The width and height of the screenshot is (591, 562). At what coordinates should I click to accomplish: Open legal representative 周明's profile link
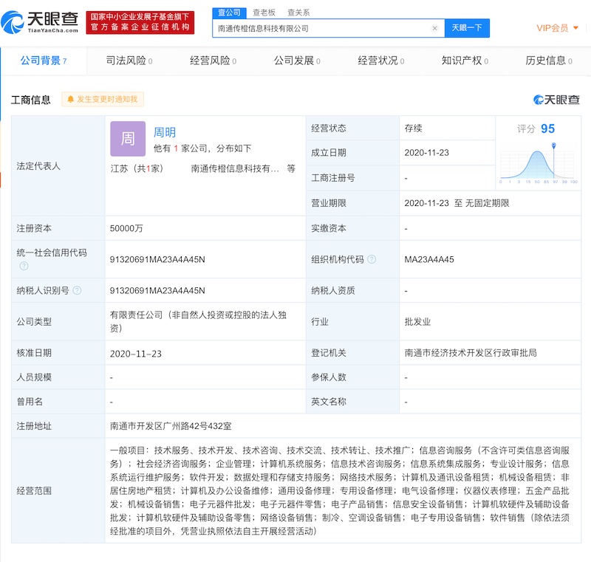pos(164,132)
